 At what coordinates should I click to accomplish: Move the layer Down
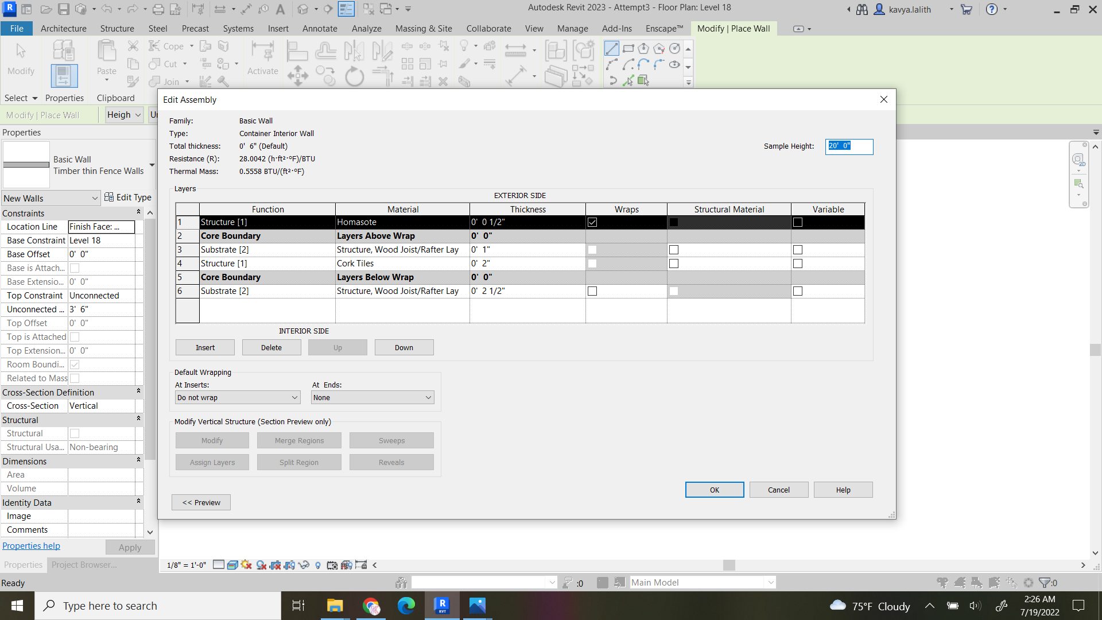[x=404, y=347]
